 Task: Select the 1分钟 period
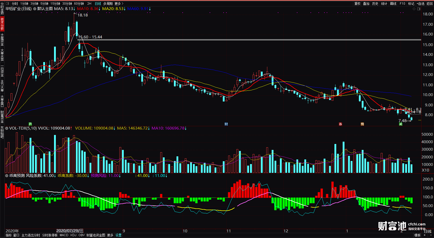[24, 4]
